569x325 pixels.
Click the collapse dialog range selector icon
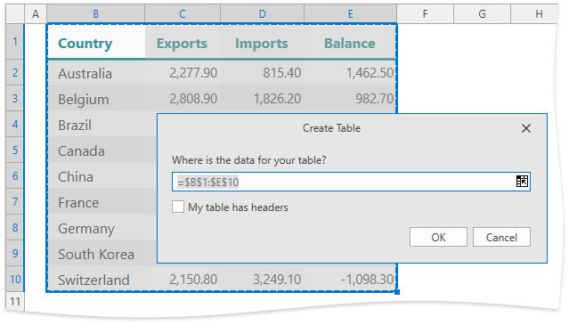click(522, 182)
